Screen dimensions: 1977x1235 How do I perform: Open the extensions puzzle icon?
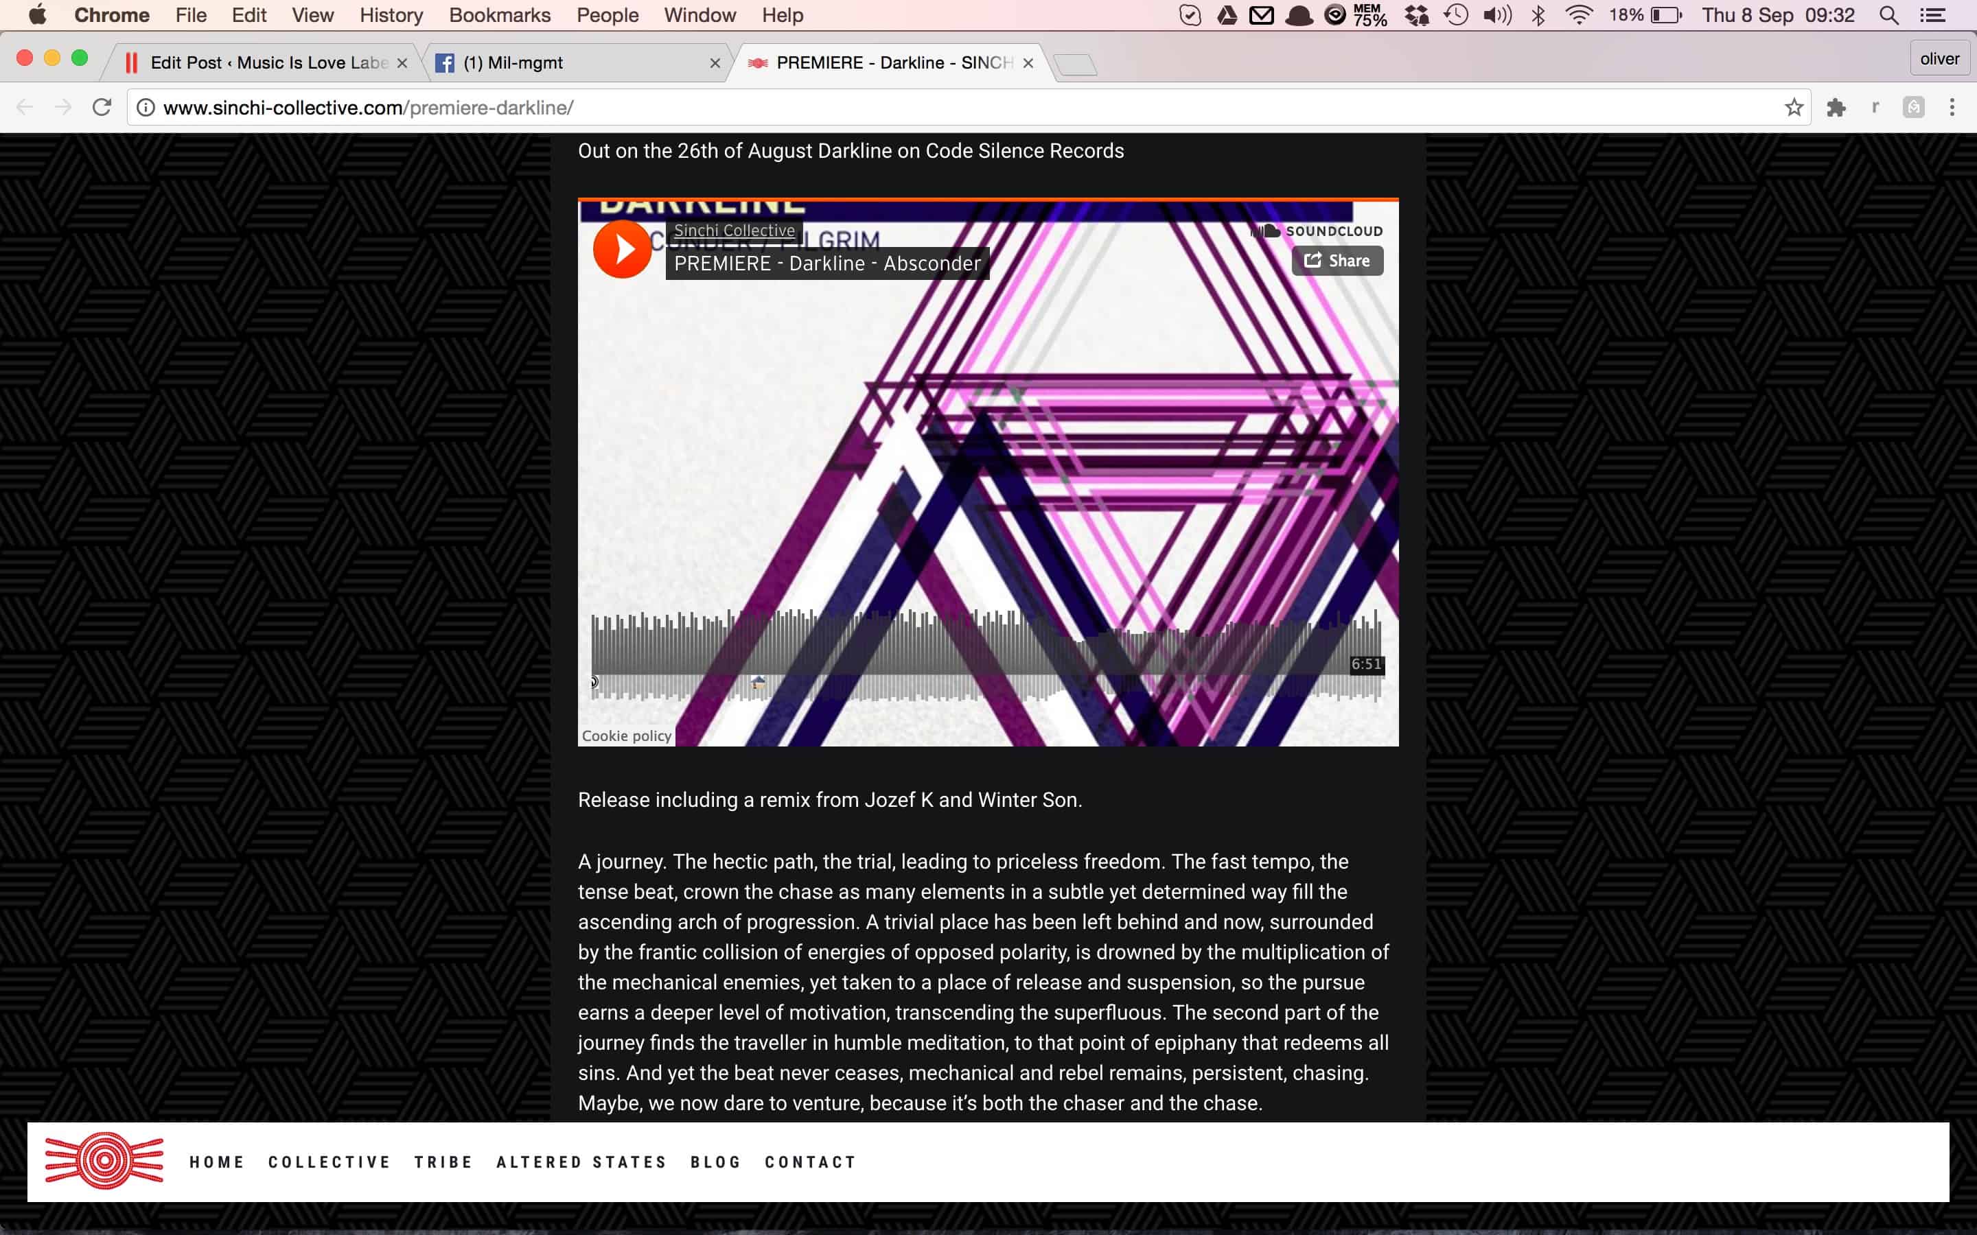[1836, 107]
